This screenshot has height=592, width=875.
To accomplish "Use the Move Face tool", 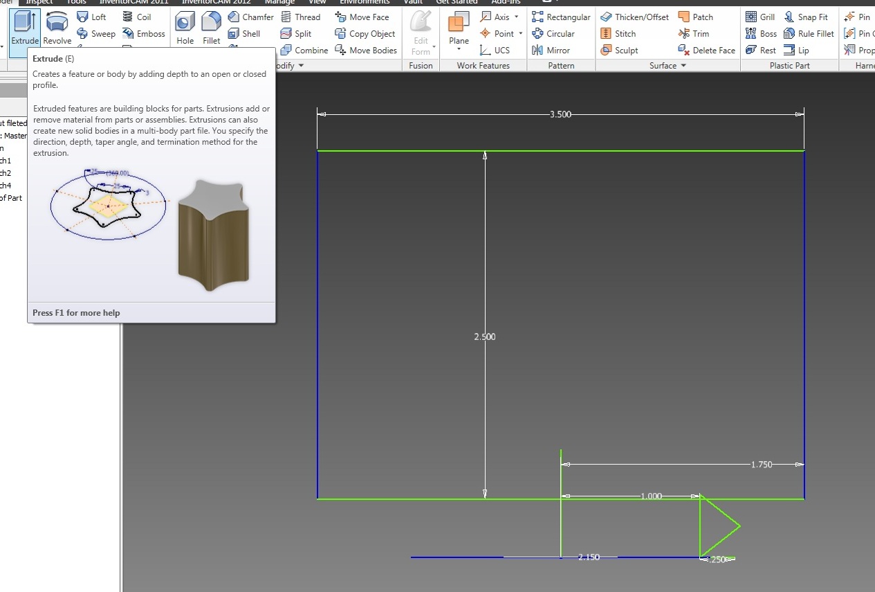I will 362,17.
